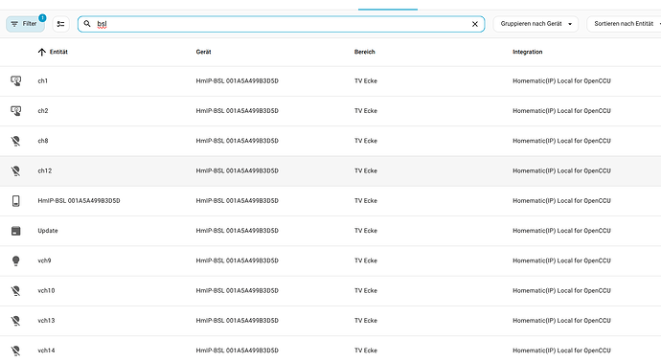Sort by the Gerät column header
The height and width of the screenshot is (362, 661).
click(204, 52)
